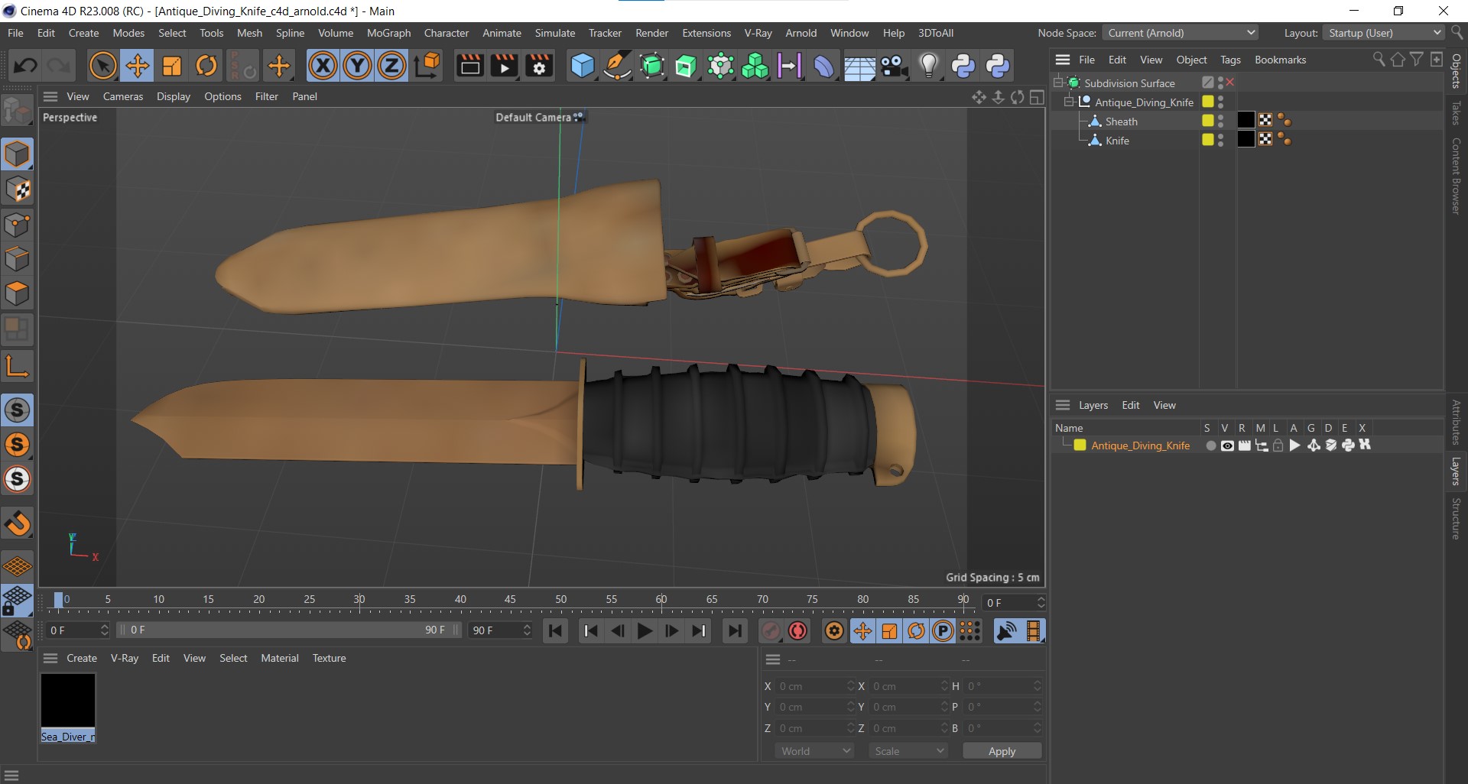This screenshot has width=1468, height=784.
Task: Open Render Settings gear clapperboard
Action: [x=540, y=66]
